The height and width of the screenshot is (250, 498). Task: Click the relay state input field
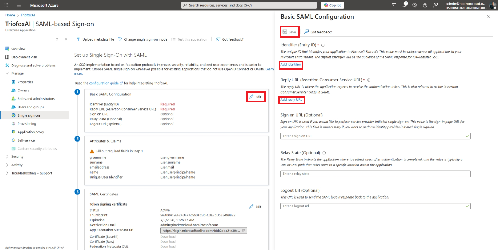[375, 174]
